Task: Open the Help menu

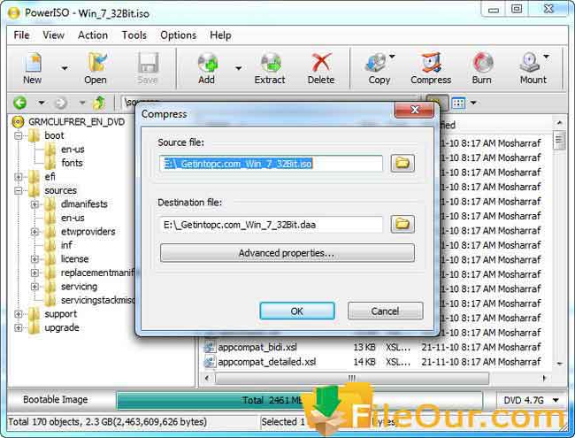Action: [220, 35]
